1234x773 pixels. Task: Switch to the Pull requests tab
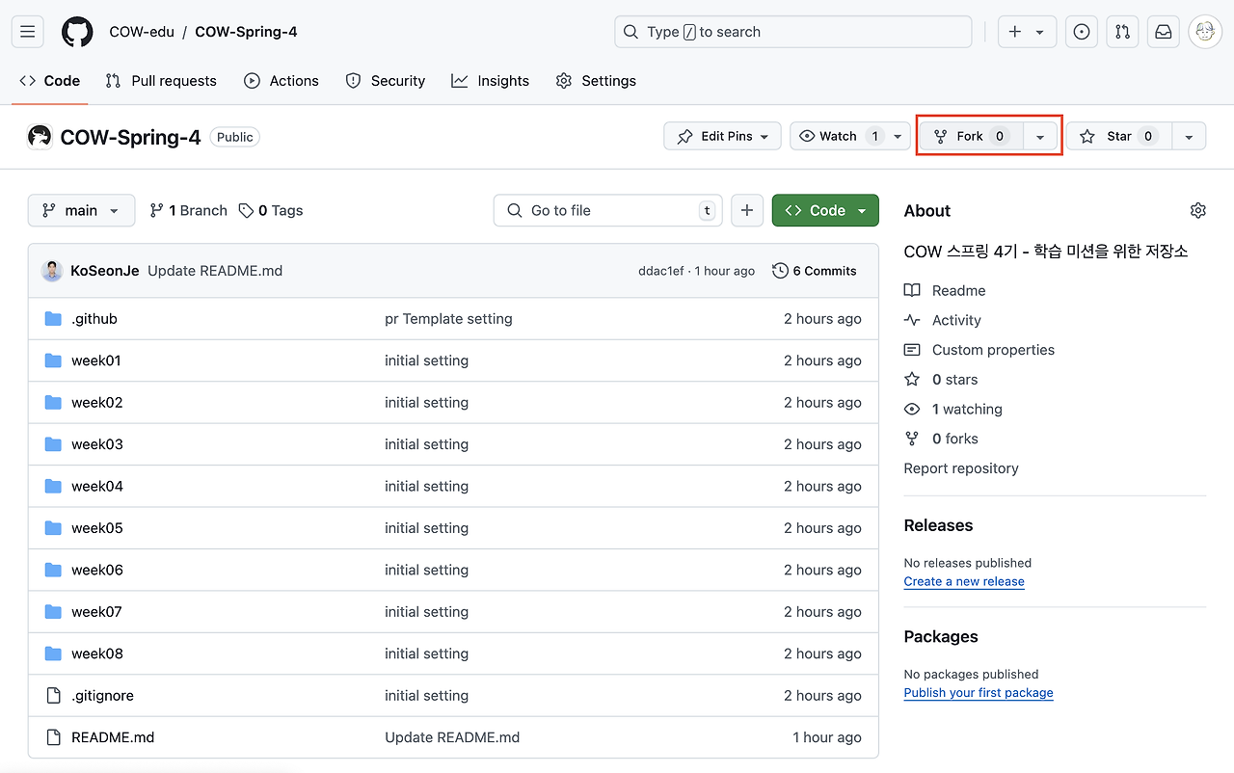point(161,81)
